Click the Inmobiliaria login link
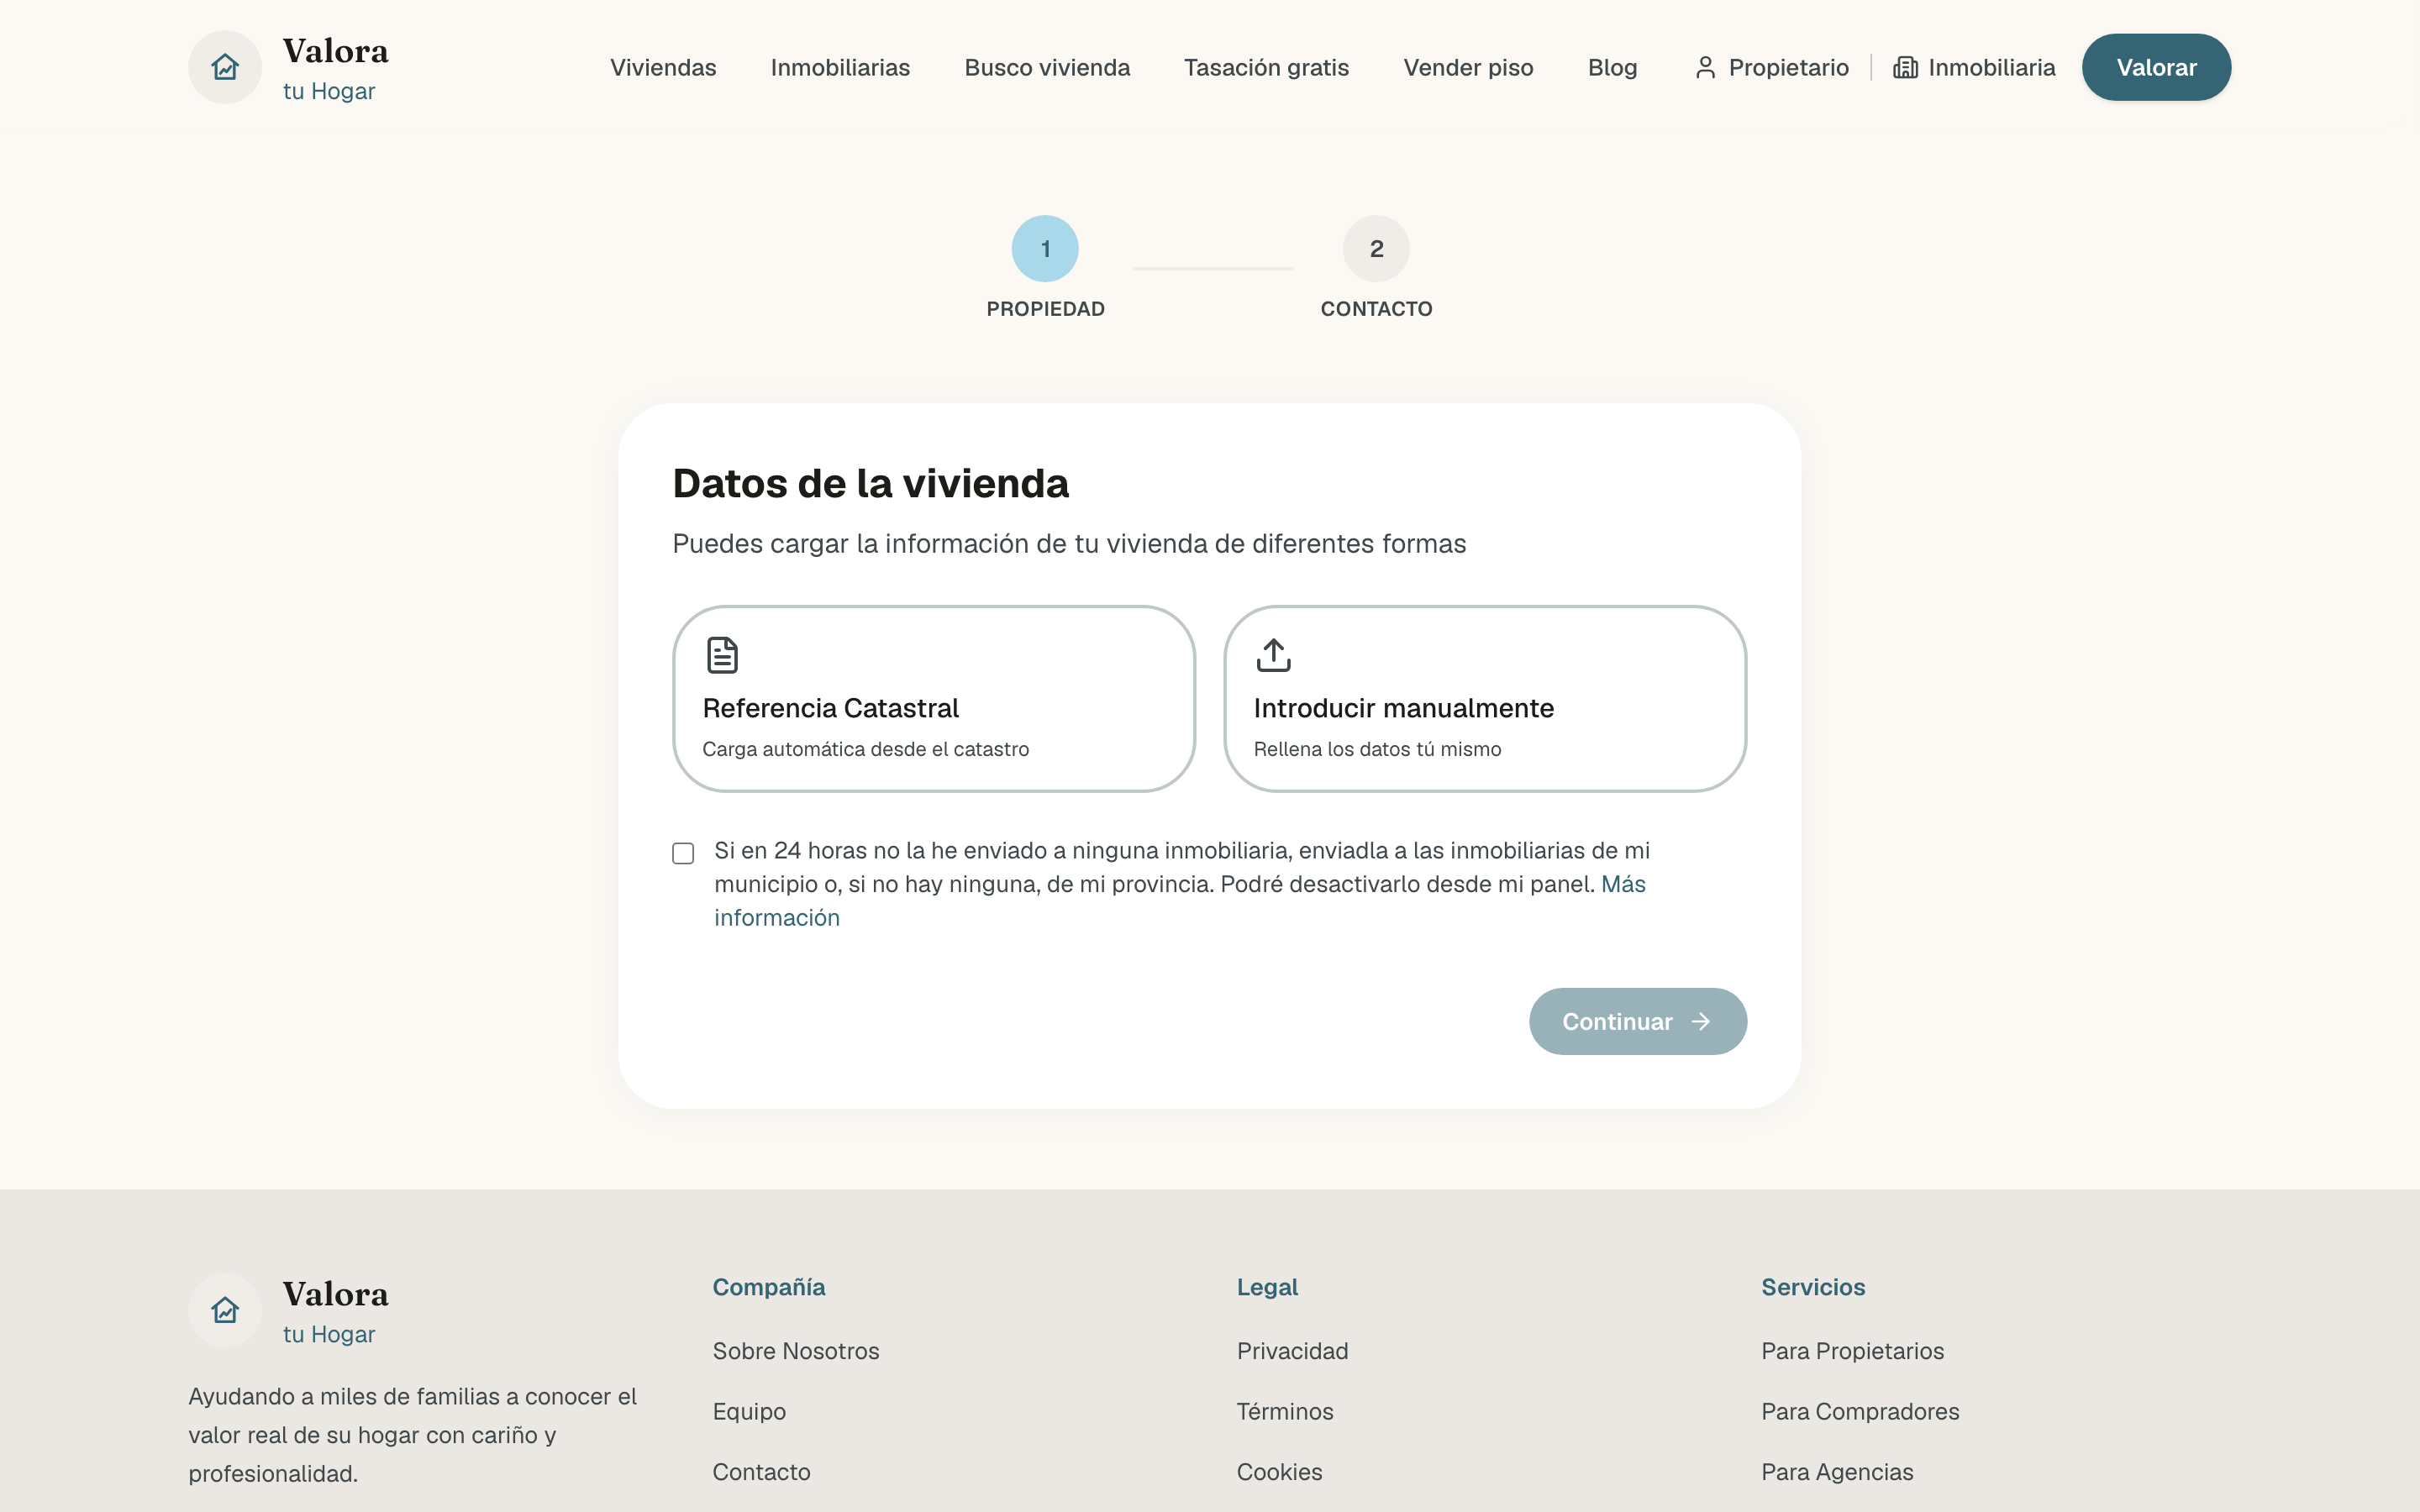2420x1512 pixels. [1974, 67]
